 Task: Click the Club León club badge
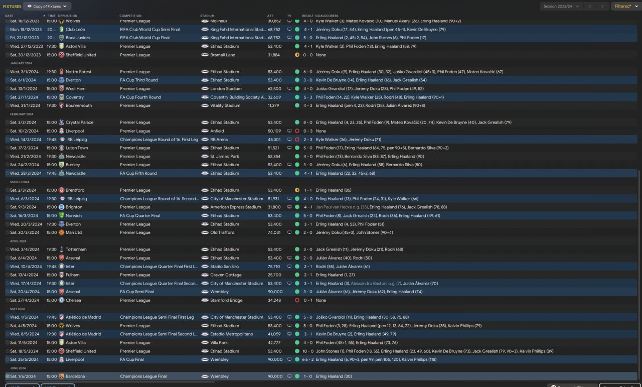(62, 29)
